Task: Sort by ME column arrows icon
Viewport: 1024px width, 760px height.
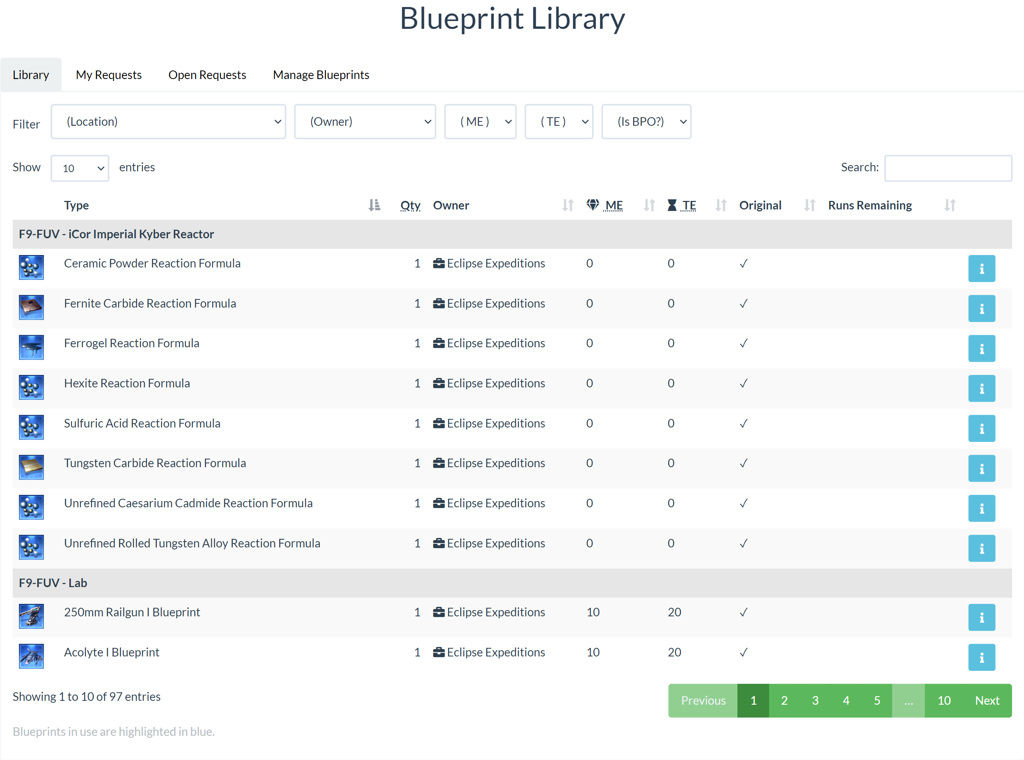Action: 649,205
